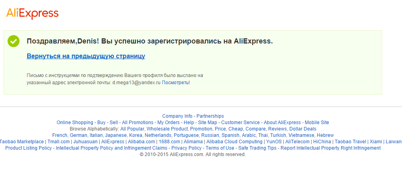The height and width of the screenshot is (178, 402).
Task: Open Xiami link
Action: [x=377, y=142]
